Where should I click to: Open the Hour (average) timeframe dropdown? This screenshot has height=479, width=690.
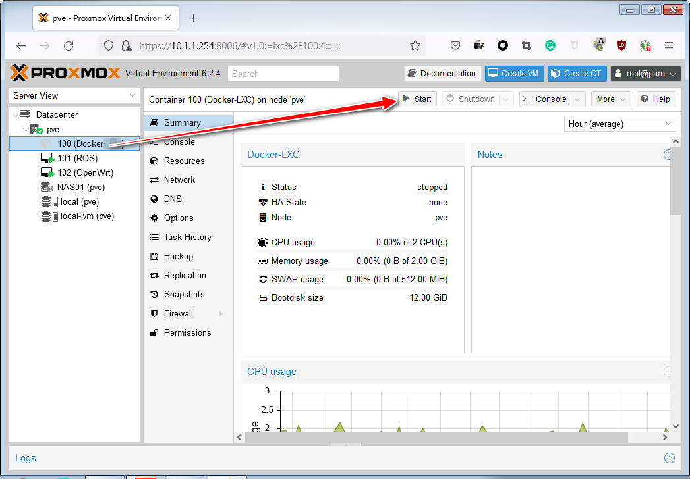(620, 124)
